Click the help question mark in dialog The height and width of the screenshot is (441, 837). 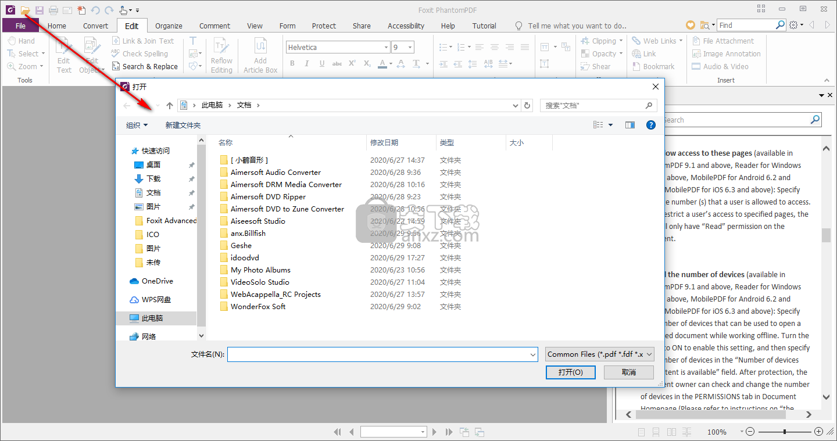pyautogui.click(x=651, y=125)
